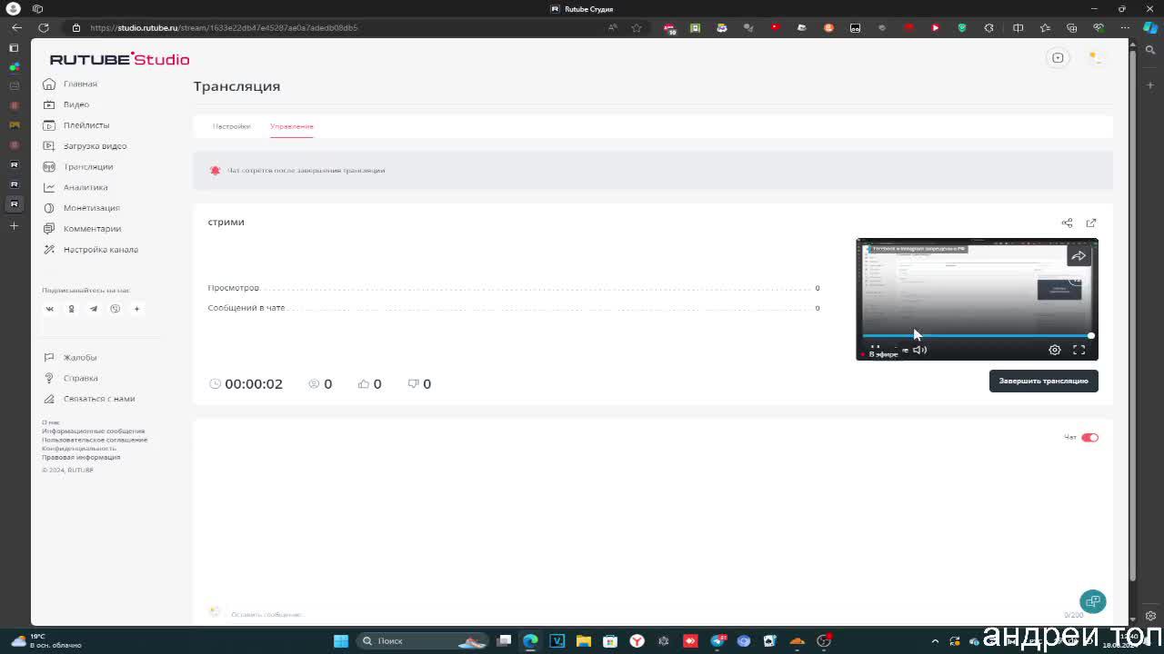The image size is (1164, 654).
Task: Click the Windows Start button
Action: (x=341, y=641)
